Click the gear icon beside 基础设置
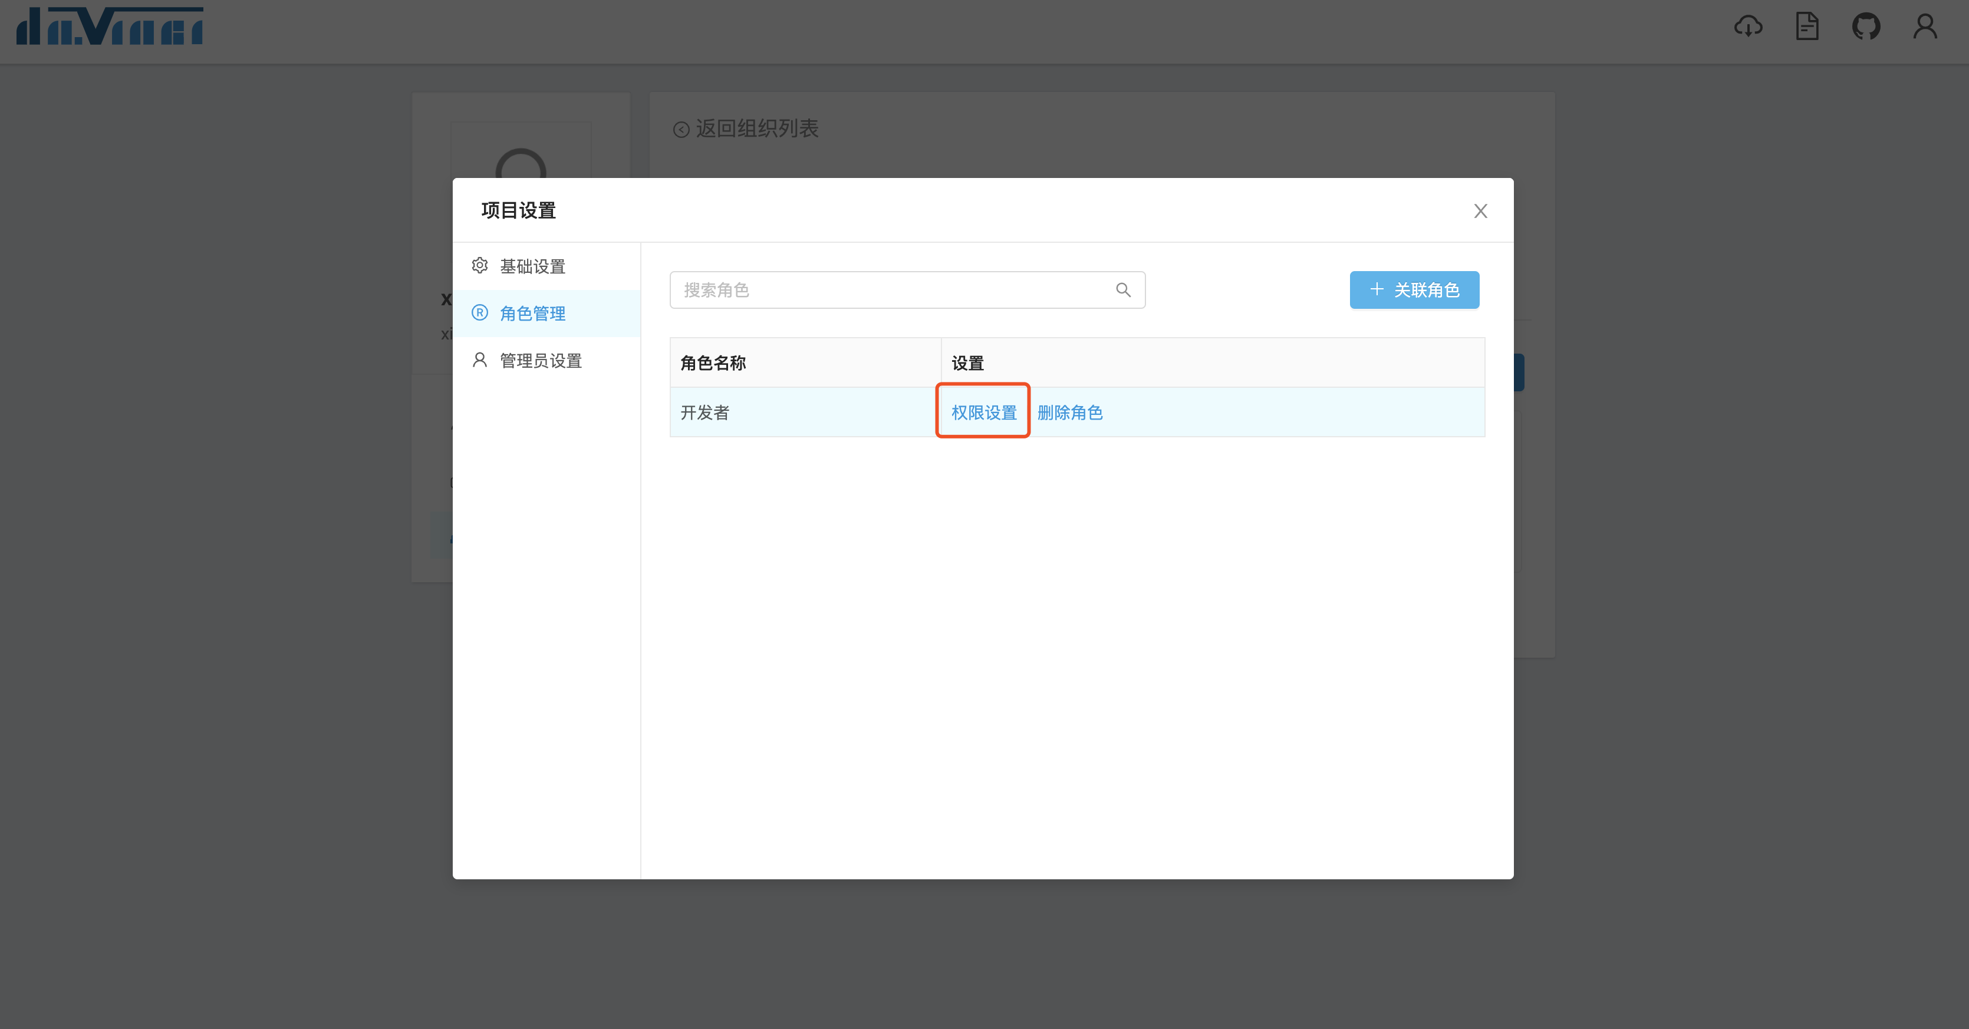Image resolution: width=1969 pixels, height=1029 pixels. pyautogui.click(x=480, y=266)
